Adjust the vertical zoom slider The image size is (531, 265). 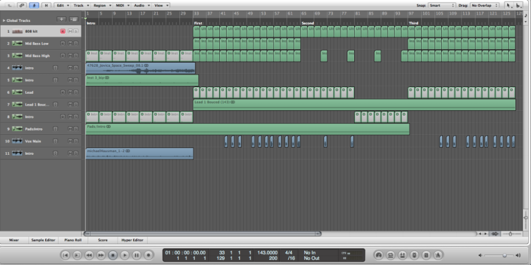(526, 218)
